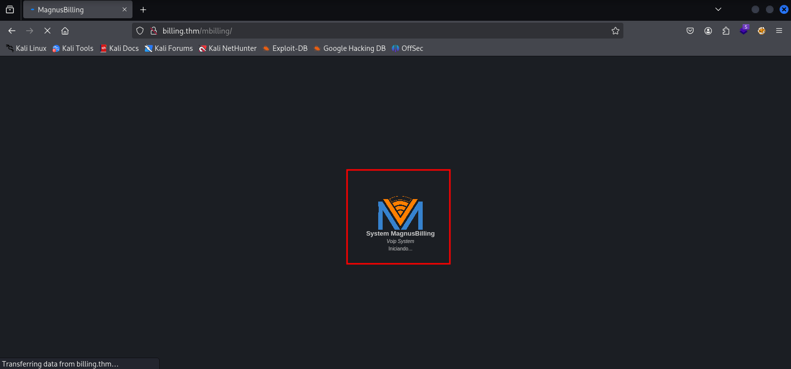
Task: Click the 'System MagnusBilling' text
Action: point(400,234)
